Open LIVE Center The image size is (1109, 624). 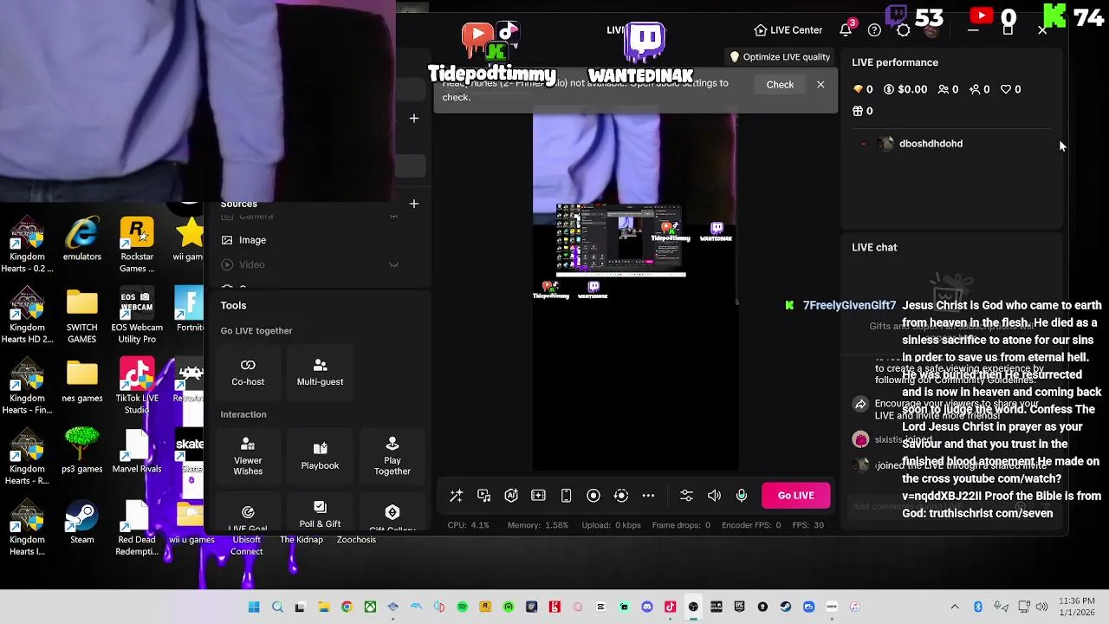(788, 30)
